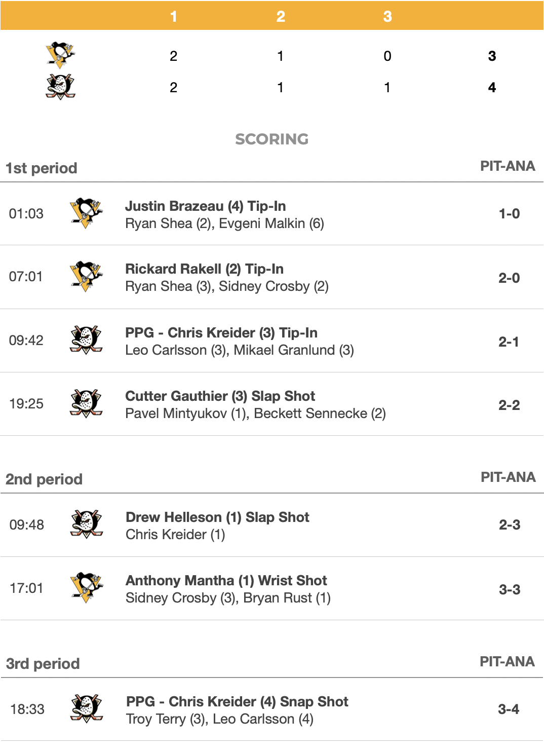Viewport: 544px width, 753px height.
Task: Click the Troy Terry, Leo Carlsson assists line
Action: click(219, 719)
